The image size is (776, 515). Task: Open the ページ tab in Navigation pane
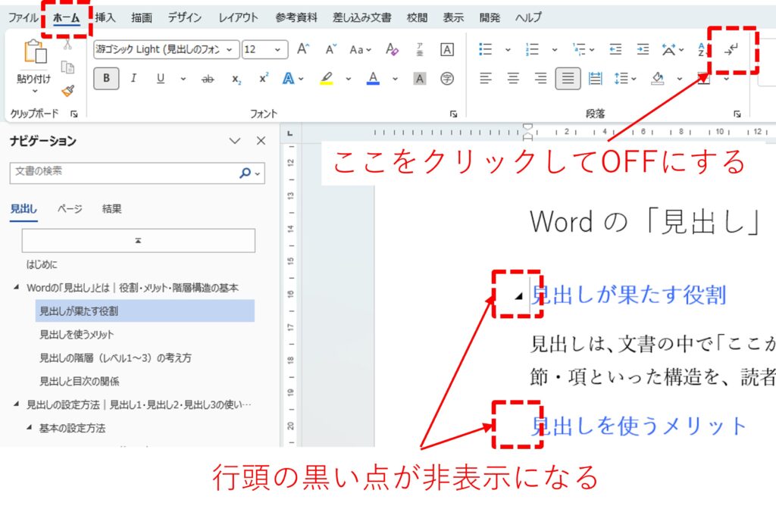70,209
